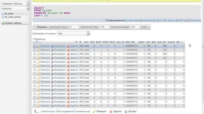Sort by the id column header
Viewport: 204px width, 114px height.
tap(80, 42)
